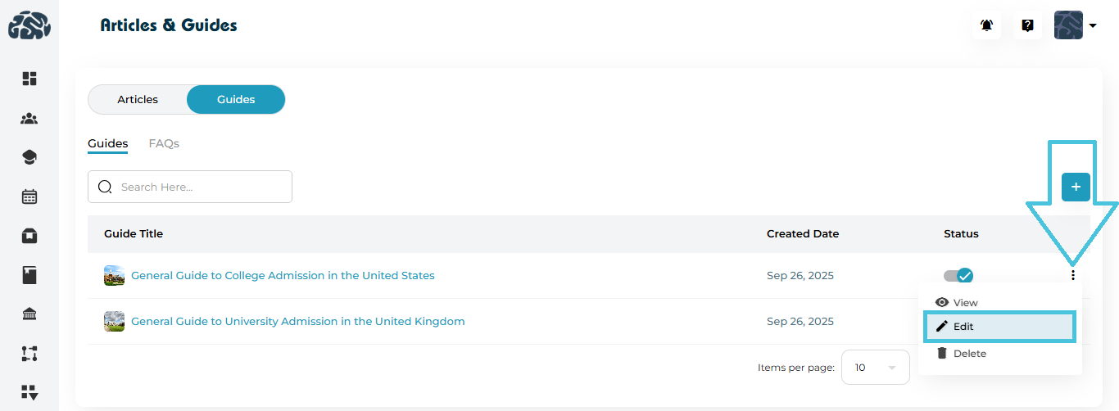Screen dimensions: 1119x411
Task: Open the United Kingdom University Admission guide link
Action: click(x=297, y=322)
